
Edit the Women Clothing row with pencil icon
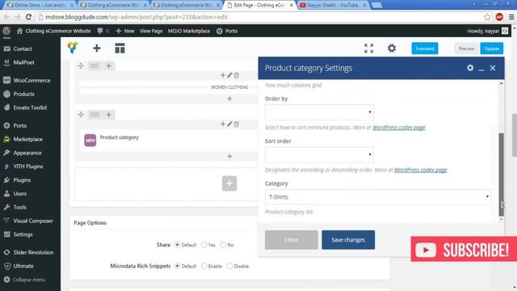tap(229, 75)
